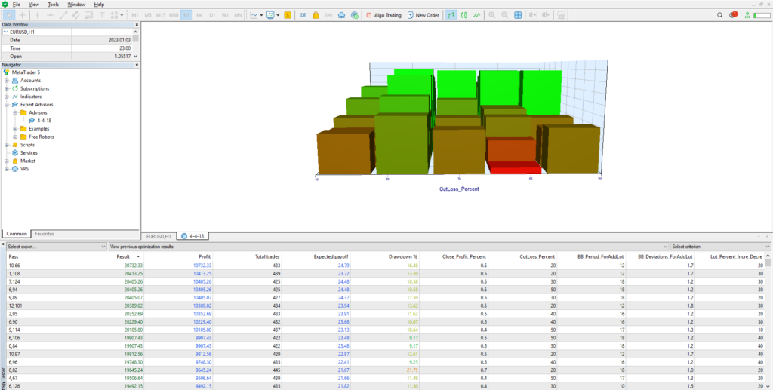Switch to candlestick chart icon

[463, 15]
